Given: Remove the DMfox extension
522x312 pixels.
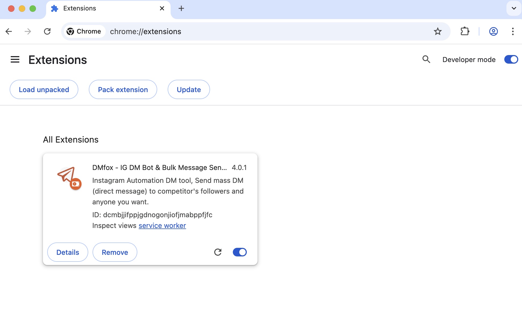Looking at the screenshot, I should click(115, 252).
